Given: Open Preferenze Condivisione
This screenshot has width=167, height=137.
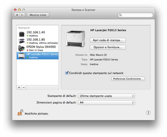Looking at the screenshot, I should pos(128,79).
